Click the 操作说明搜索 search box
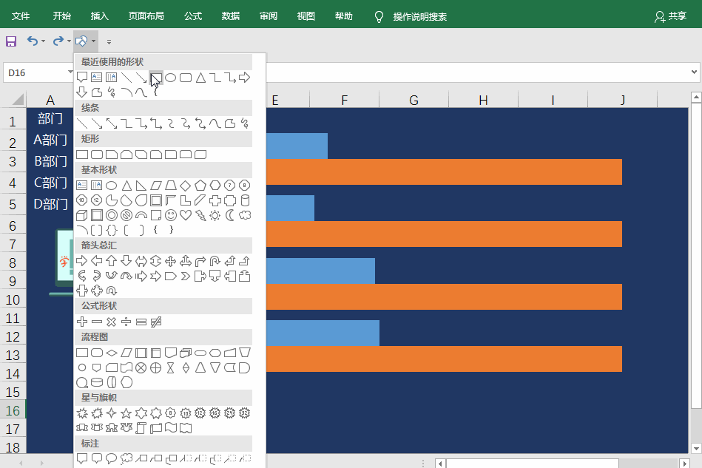 419,17
